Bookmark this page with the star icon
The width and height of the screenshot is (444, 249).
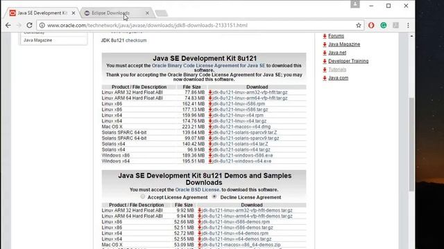click(359, 26)
